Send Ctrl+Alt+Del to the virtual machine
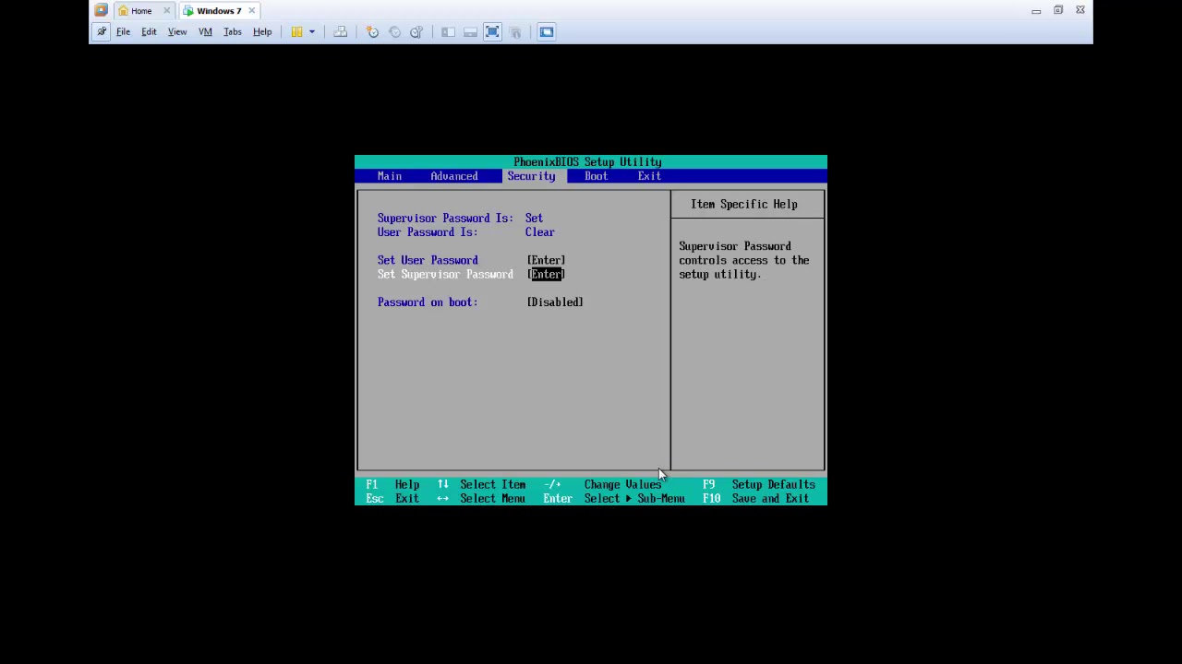 pyautogui.click(x=340, y=32)
